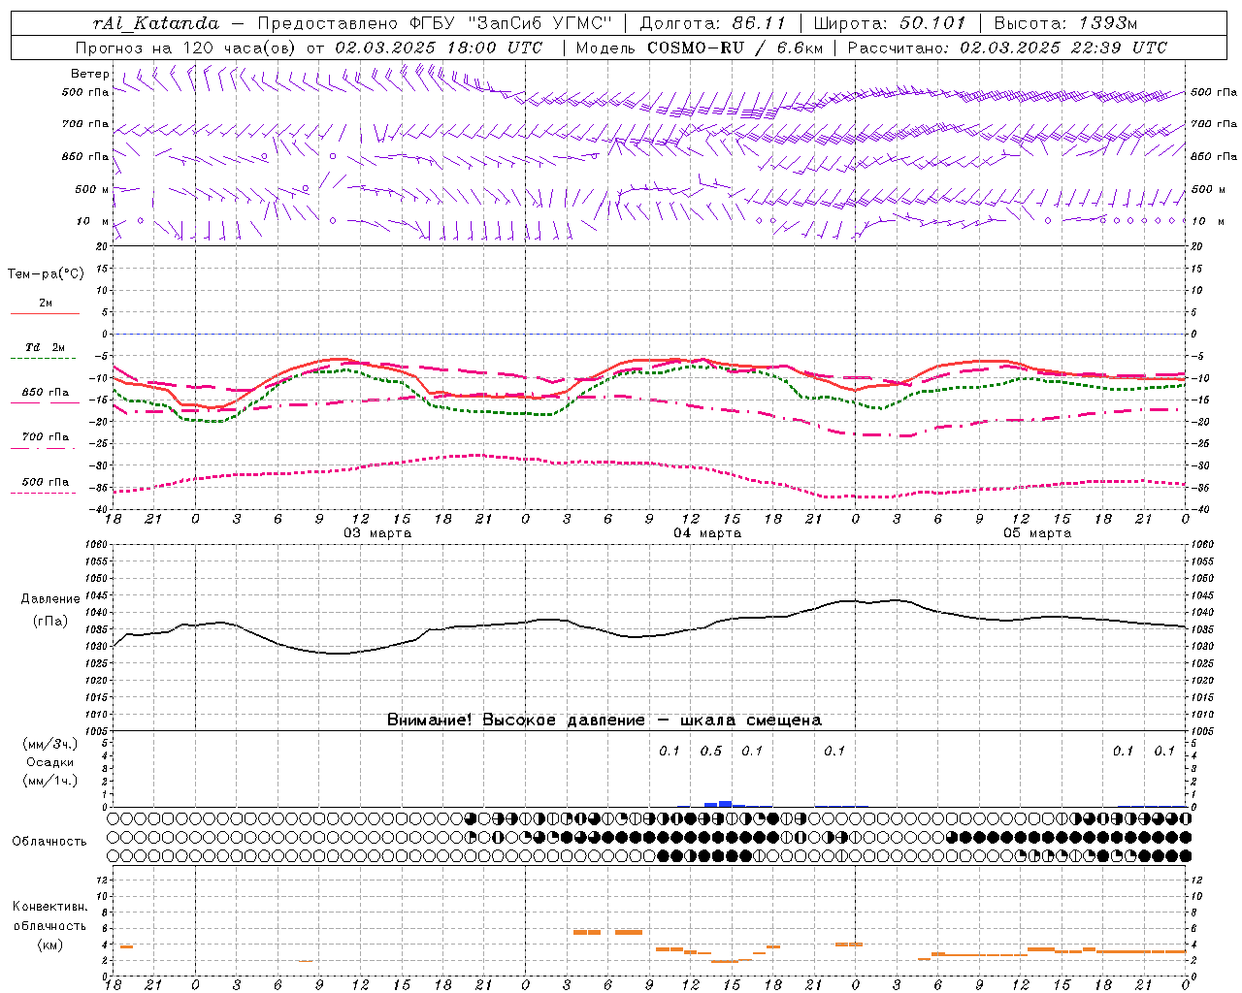This screenshot has width=1242, height=993.
Task: Click the Ветер panel label
Action: (x=90, y=74)
